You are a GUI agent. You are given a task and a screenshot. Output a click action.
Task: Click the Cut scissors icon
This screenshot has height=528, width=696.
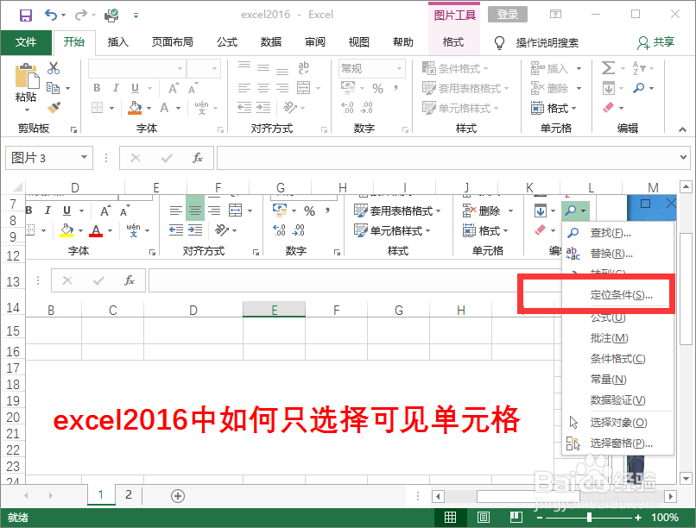pos(54,68)
